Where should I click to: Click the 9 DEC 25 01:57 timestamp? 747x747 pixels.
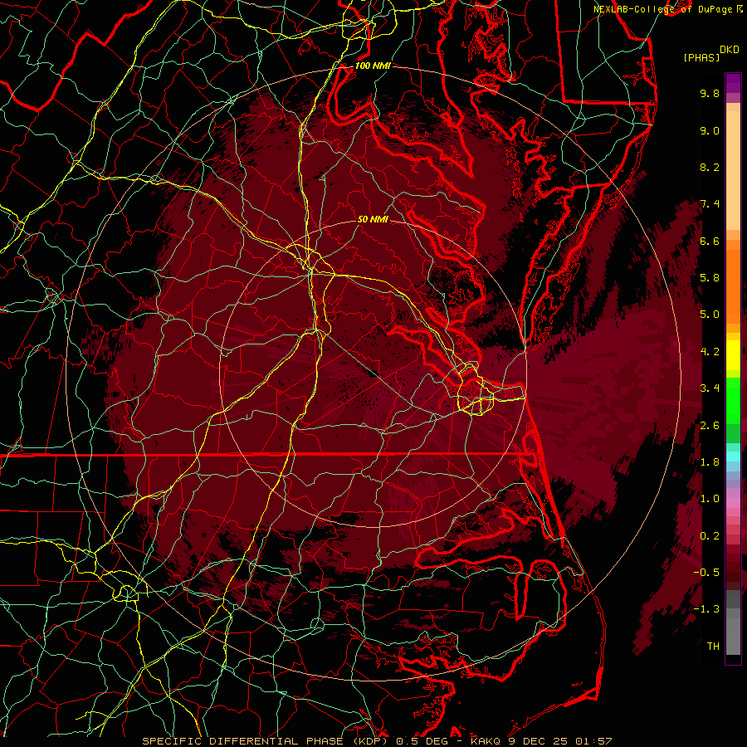tap(559, 741)
